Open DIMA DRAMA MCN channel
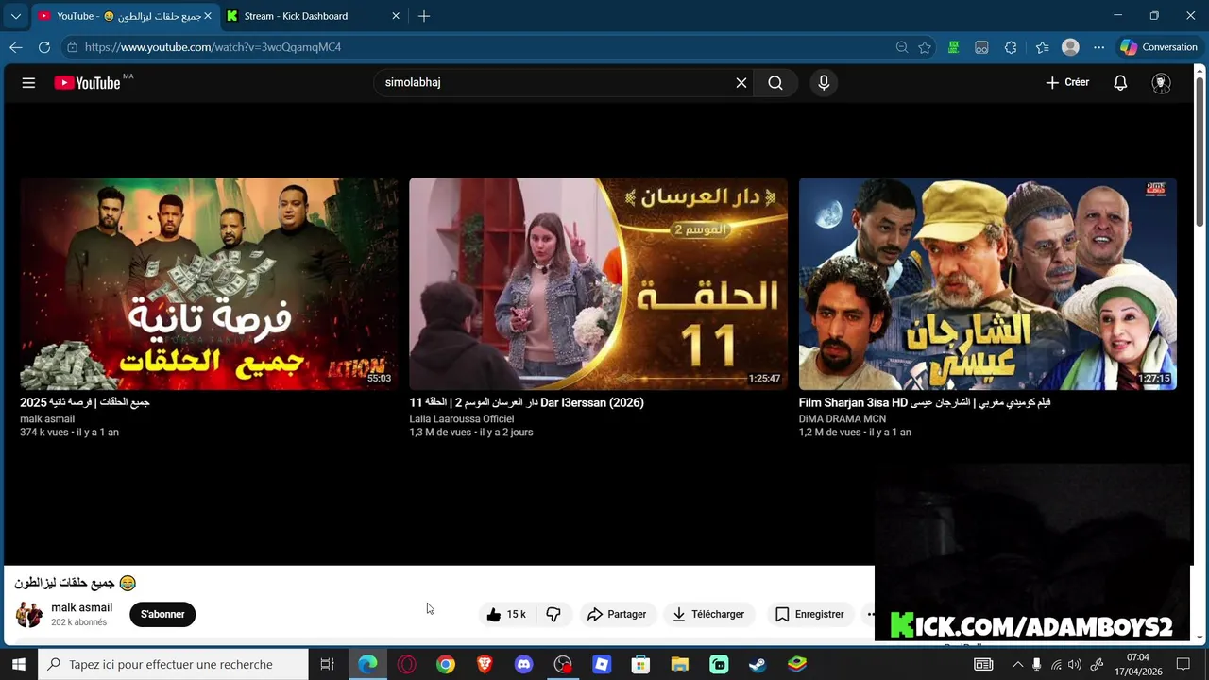Screen dimensions: 1209x680 (843, 419)
